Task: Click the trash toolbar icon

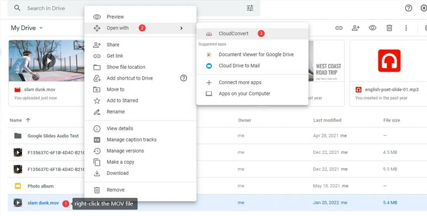Action: pos(389,27)
